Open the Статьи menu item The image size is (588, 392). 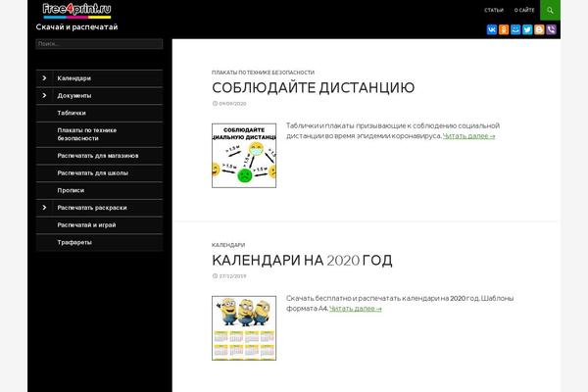tap(494, 10)
